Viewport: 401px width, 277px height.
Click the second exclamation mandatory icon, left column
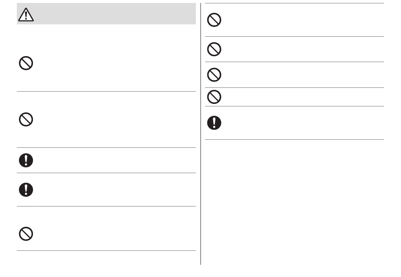pos(26,190)
